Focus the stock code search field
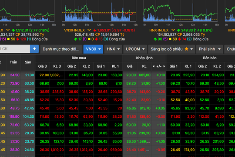 click(15, 49)
